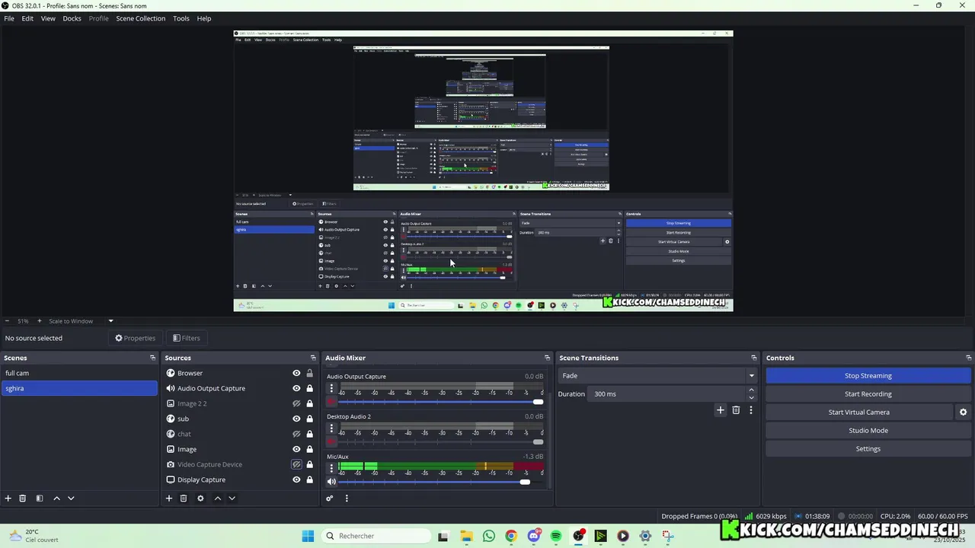Open the Tools menu

(181, 18)
